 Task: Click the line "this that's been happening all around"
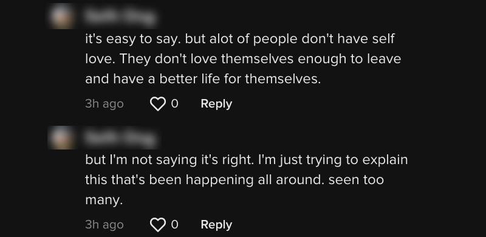click(234, 180)
